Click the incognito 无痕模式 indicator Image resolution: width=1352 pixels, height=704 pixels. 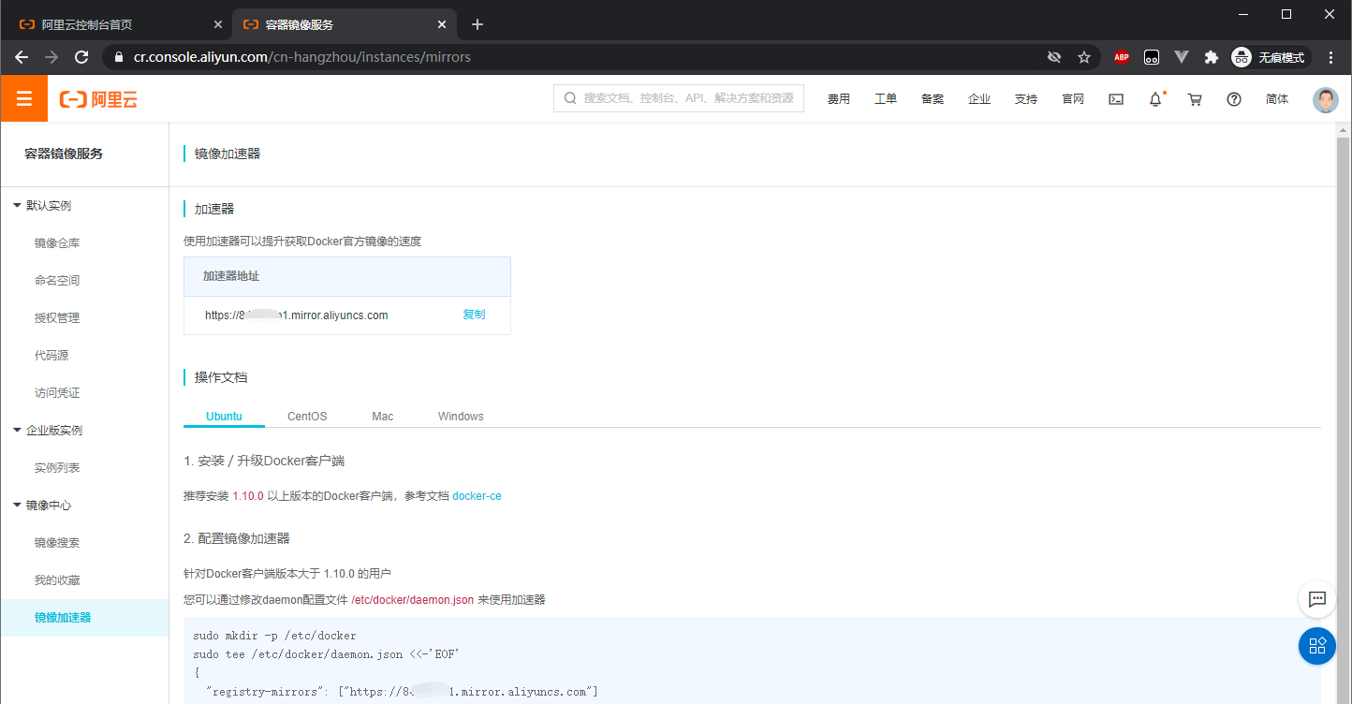click(1270, 57)
